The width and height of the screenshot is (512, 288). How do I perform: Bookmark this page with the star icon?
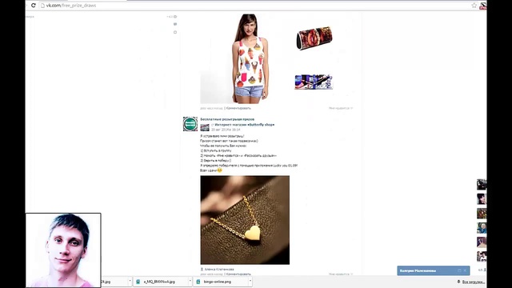click(x=474, y=6)
